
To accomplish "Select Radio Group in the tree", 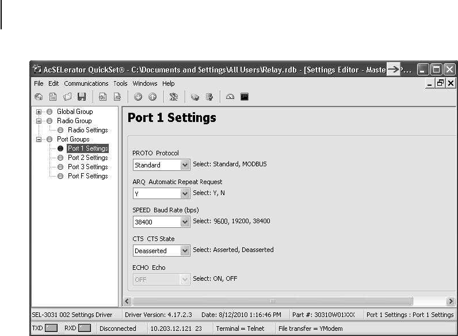I will (74, 121).
